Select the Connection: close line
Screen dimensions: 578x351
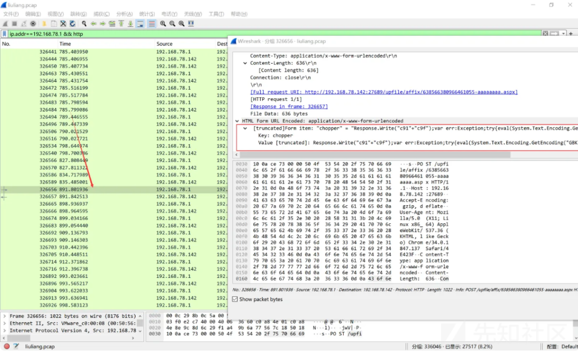coord(280,77)
